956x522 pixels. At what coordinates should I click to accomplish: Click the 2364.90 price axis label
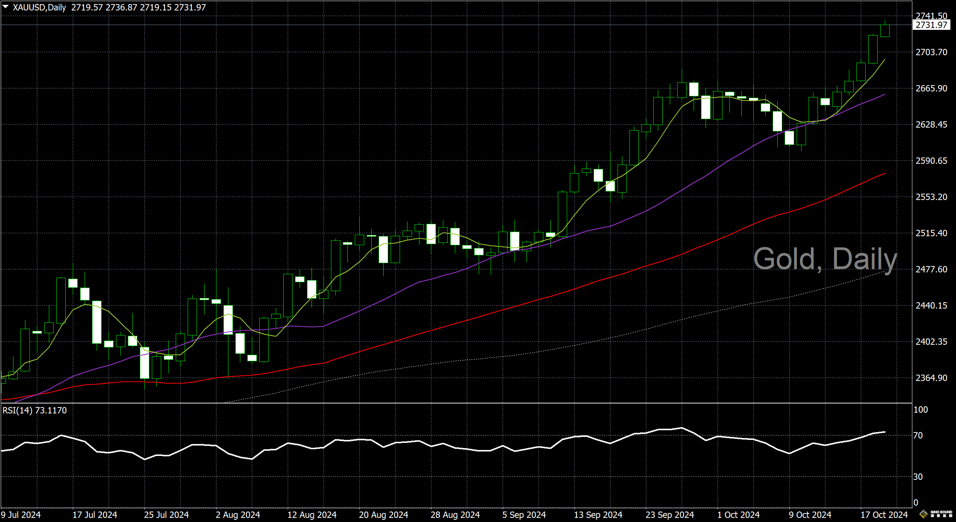coord(931,378)
